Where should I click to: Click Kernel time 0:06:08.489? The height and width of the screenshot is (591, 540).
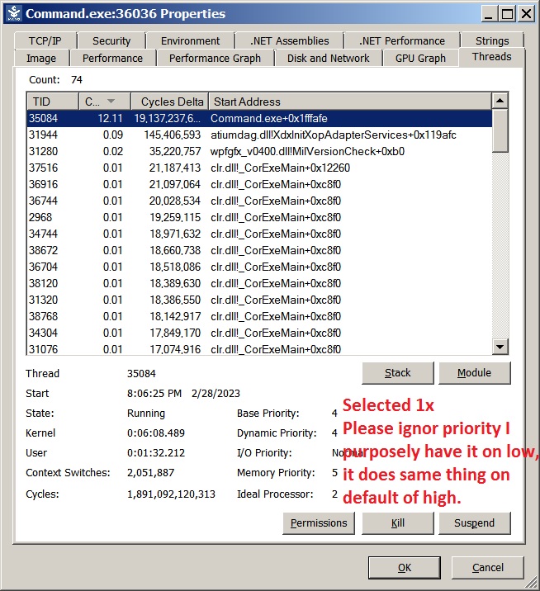[x=156, y=433]
